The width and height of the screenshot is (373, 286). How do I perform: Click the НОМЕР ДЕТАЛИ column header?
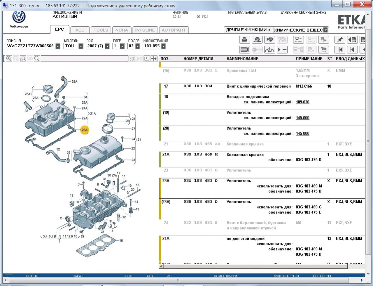198,59
